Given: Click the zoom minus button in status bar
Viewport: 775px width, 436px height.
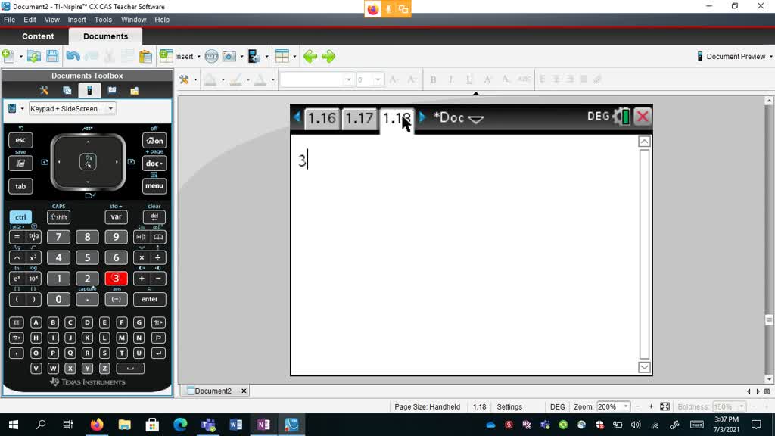Looking at the screenshot, I should pos(637,406).
